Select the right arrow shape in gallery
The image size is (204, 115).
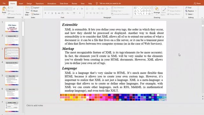click(x=144, y=11)
